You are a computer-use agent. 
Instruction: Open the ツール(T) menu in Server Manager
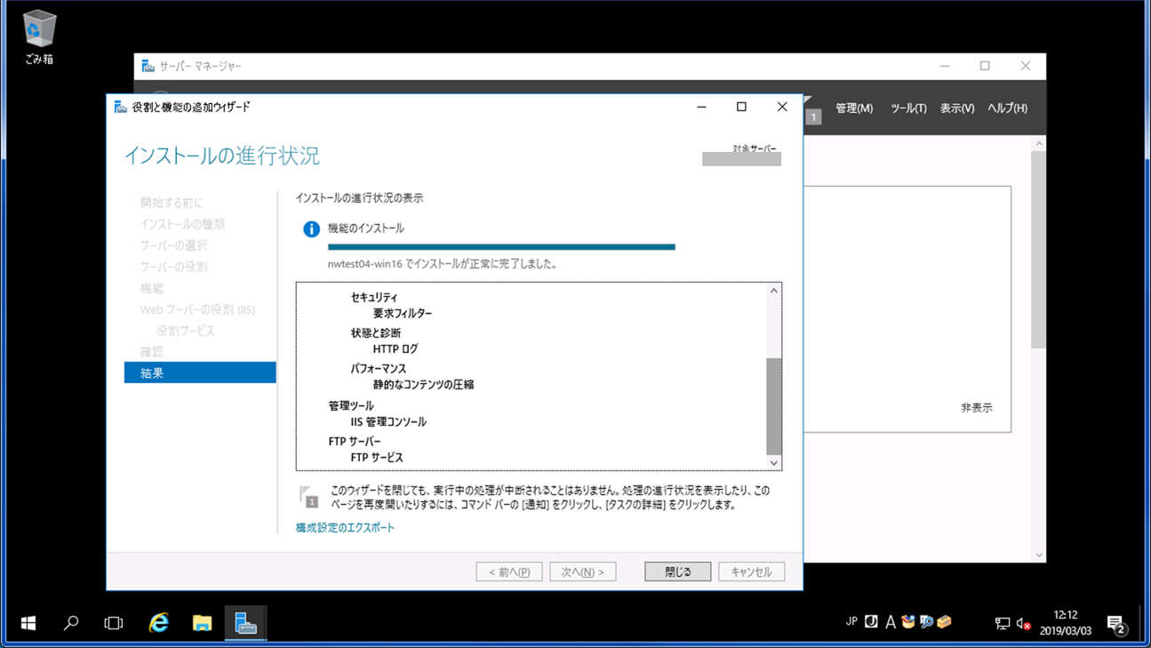click(908, 108)
